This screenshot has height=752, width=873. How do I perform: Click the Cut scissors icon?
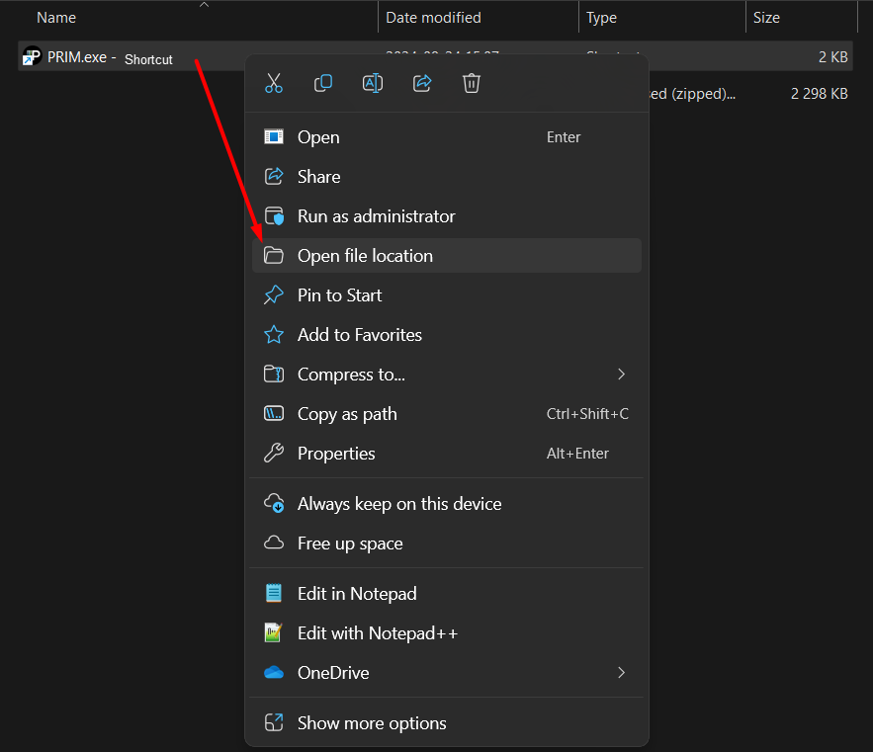274,84
